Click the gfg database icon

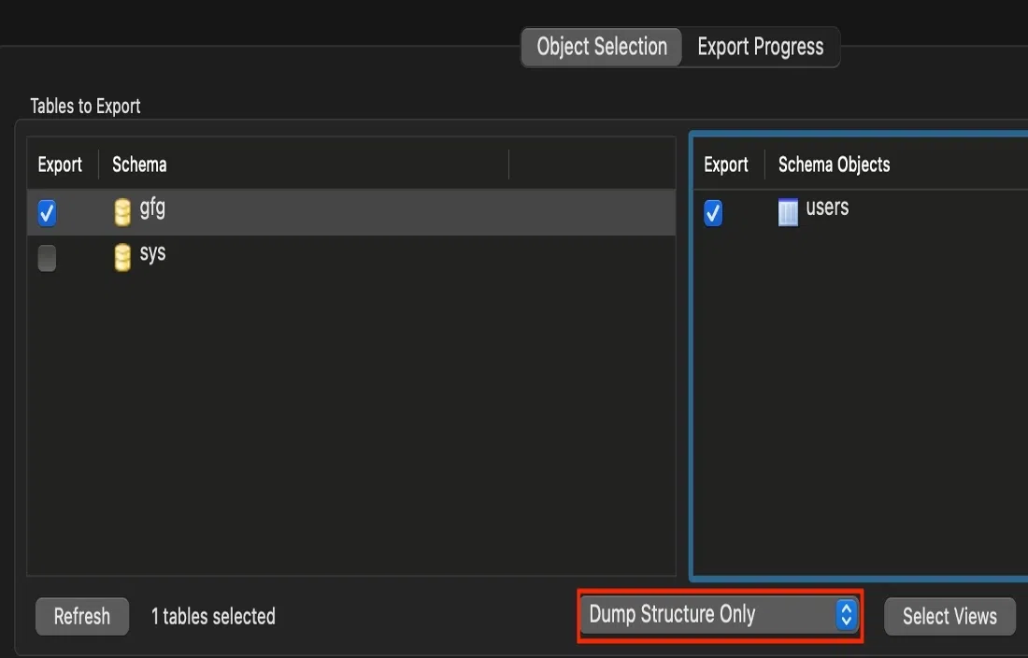tap(122, 213)
